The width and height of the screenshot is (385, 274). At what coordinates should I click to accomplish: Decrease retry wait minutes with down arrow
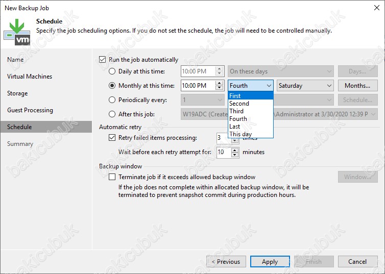point(235,155)
